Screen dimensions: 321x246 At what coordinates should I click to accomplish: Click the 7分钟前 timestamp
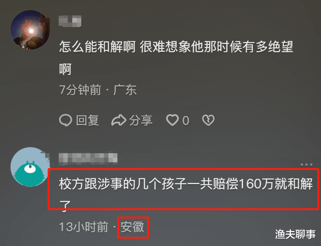click(80, 90)
